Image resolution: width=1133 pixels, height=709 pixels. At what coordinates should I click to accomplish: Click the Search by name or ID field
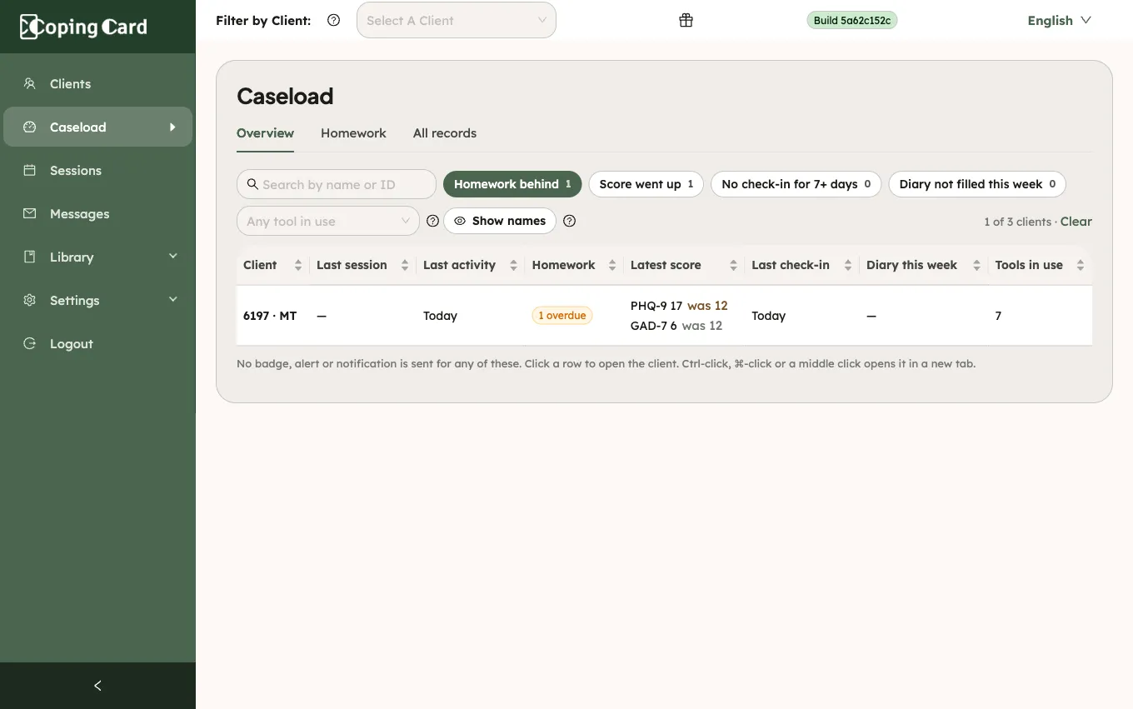pos(337,184)
